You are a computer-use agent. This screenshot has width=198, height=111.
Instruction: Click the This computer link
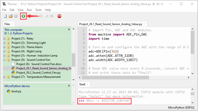[x=13, y=30]
